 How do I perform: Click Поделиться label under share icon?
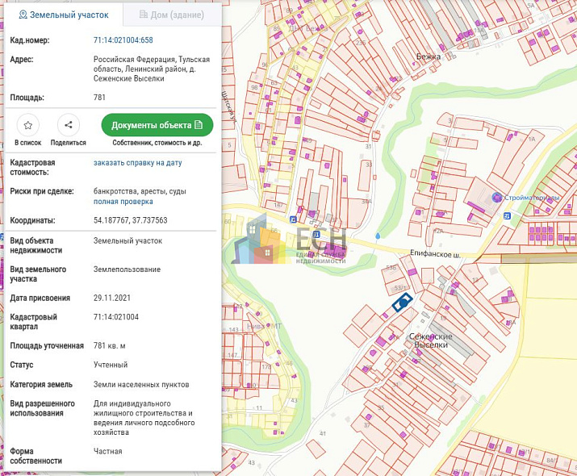(x=69, y=143)
